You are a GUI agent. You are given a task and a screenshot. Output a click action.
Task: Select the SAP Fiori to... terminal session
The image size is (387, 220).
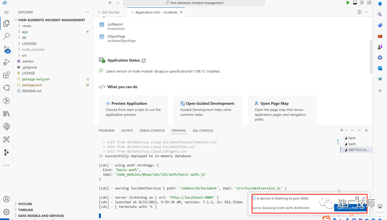357,150
